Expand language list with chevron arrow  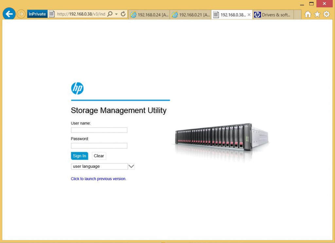131,166
